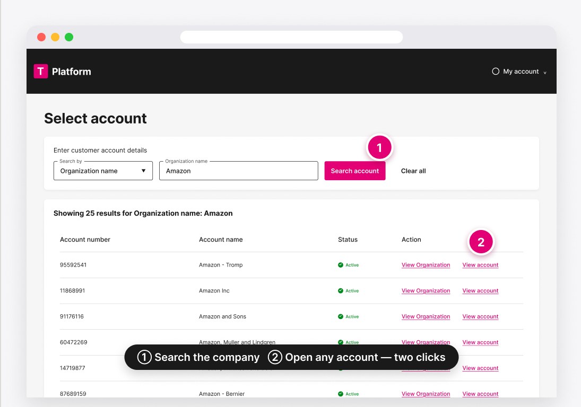581x407 pixels.
Task: Click the red window close button
Action: click(x=41, y=37)
